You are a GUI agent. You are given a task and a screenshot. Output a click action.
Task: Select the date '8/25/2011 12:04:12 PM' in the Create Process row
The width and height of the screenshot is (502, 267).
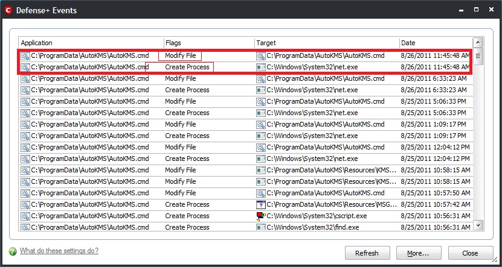tap(436, 159)
